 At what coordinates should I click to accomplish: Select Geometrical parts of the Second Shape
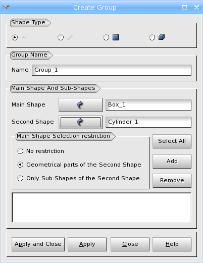(x=79, y=165)
